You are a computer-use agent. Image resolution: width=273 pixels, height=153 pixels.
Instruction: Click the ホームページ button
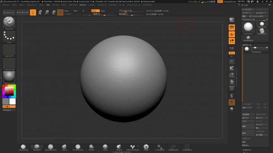point(9,12)
